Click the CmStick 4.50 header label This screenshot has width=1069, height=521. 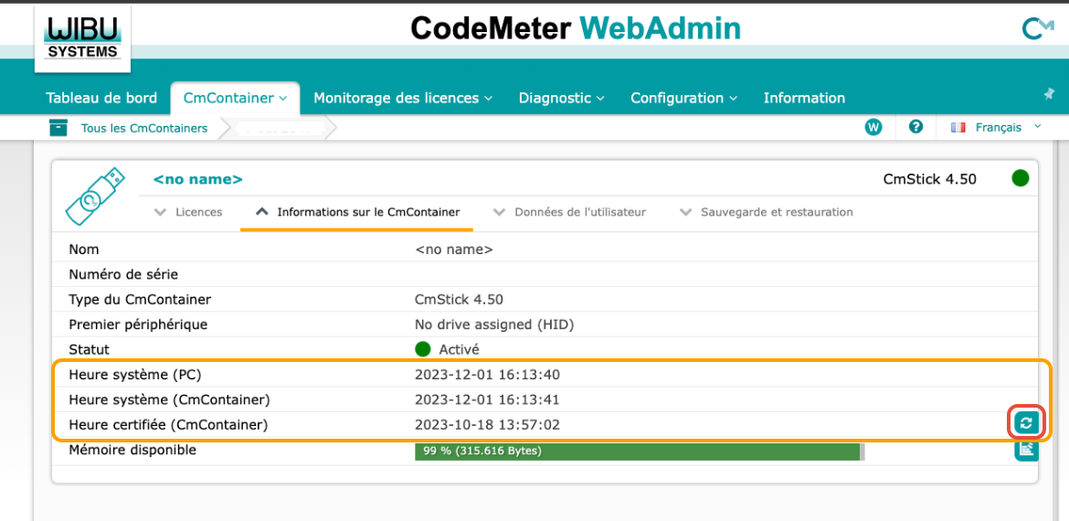pyautogui.click(x=930, y=179)
